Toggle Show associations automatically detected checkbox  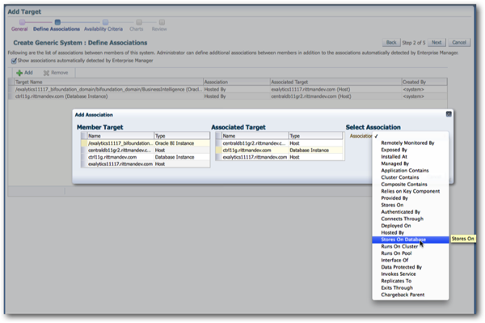pos(14,61)
